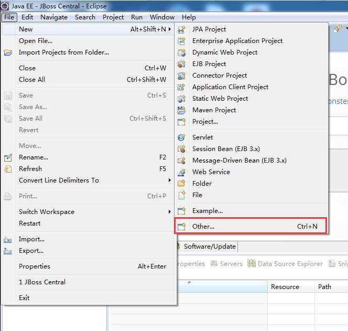Sort by the Path column header
Image resolution: width=348 pixels, height=331 pixels.
331,287
